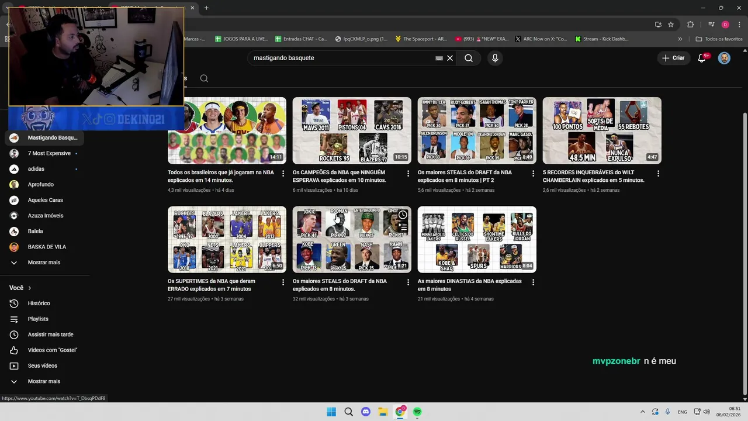Open the 'Todos os favoritos' folder
The height and width of the screenshot is (421, 748).
[x=719, y=39]
